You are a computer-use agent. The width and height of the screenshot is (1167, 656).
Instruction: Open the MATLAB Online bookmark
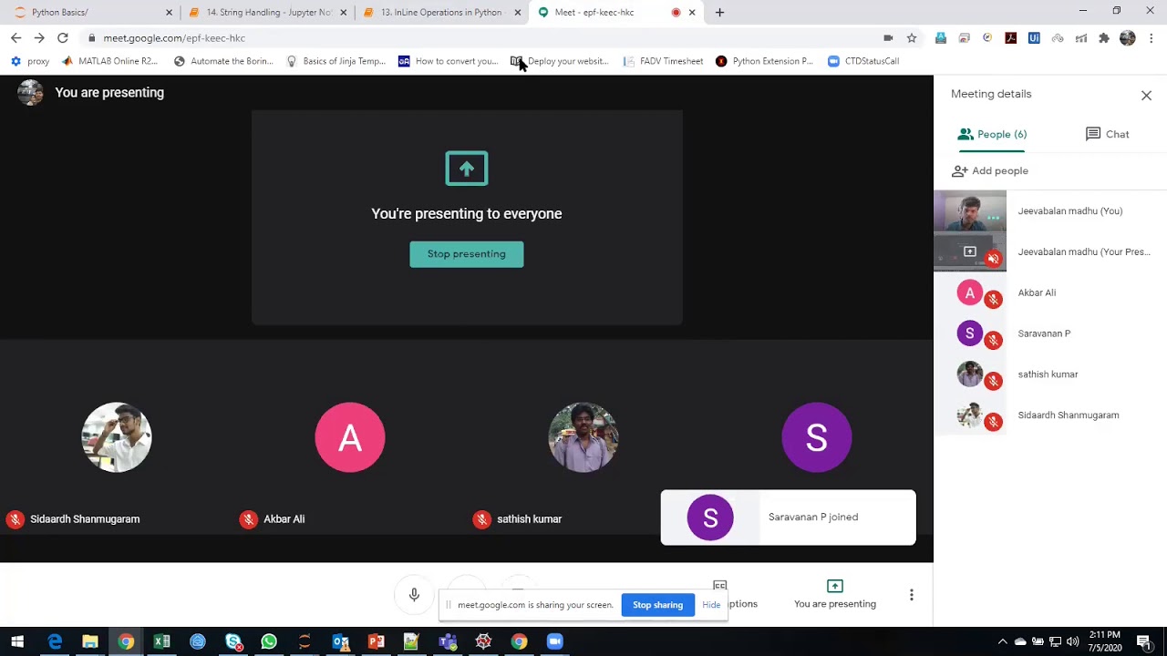pos(109,61)
